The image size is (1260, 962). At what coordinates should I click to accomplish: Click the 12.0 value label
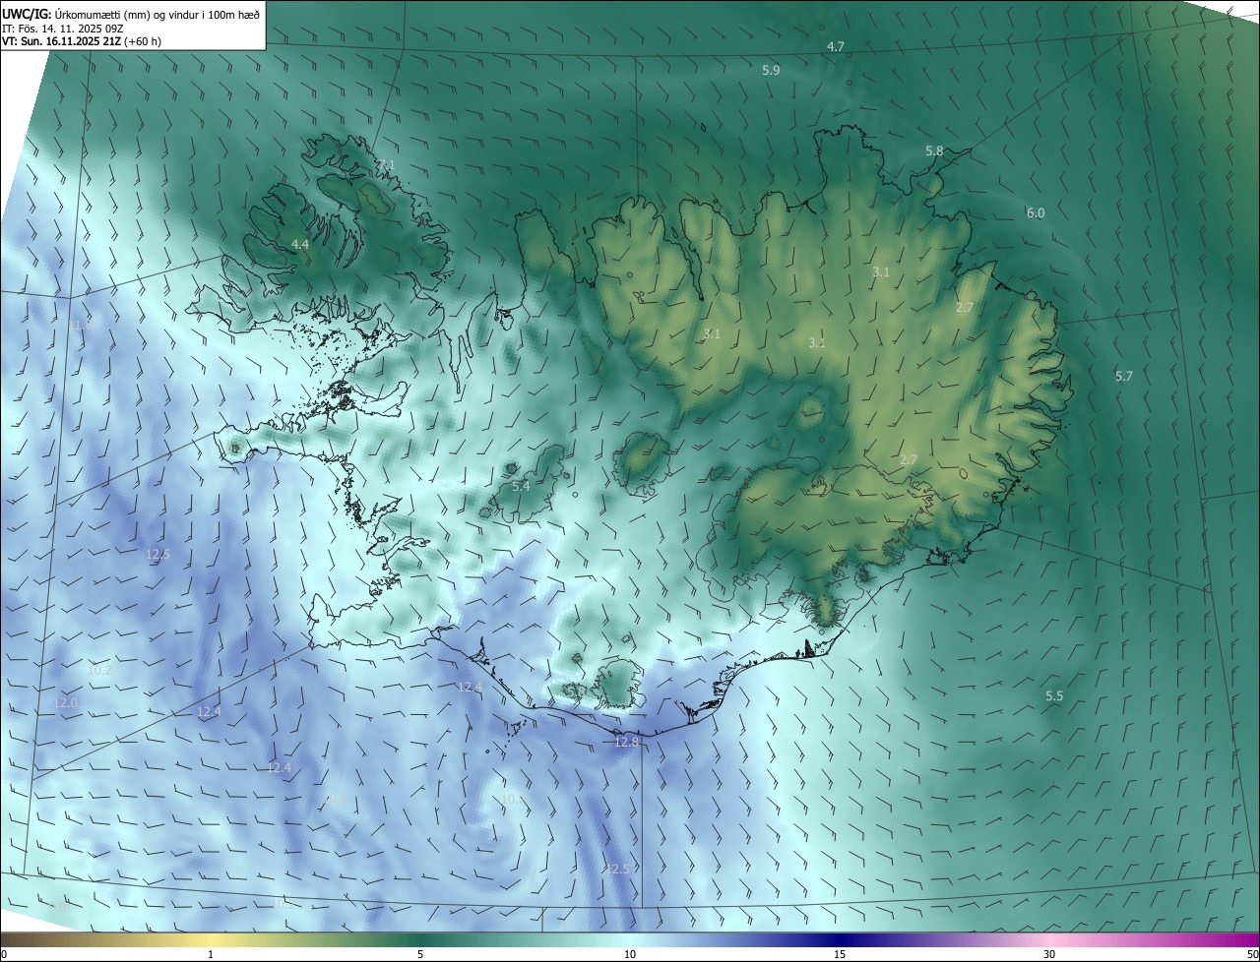[x=66, y=702]
